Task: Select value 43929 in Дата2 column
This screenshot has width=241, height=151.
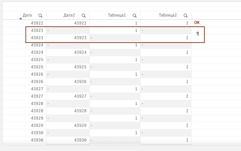Action: (80, 125)
